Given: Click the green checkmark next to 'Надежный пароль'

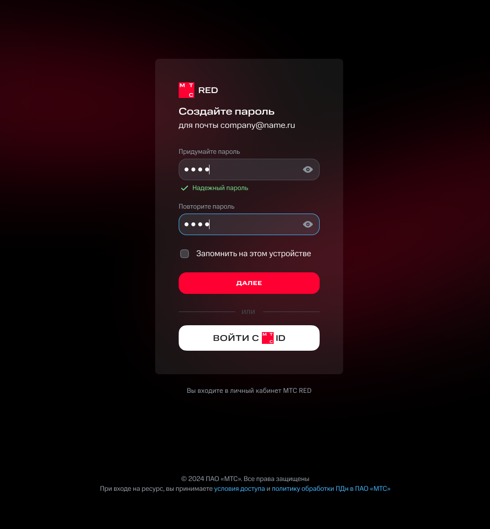Looking at the screenshot, I should [185, 188].
